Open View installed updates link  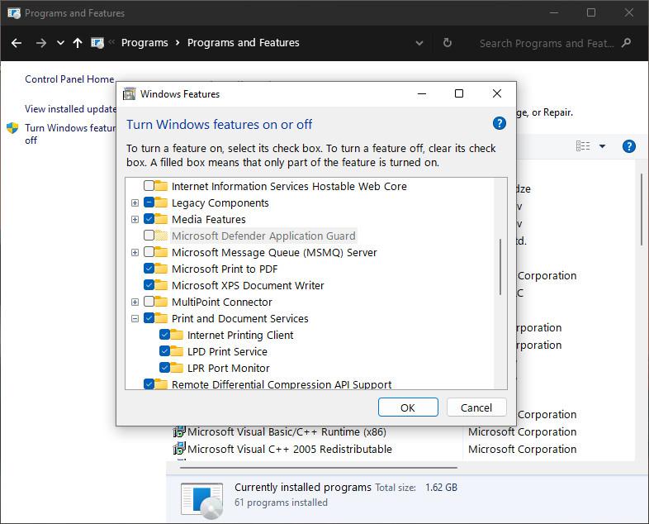(70, 109)
